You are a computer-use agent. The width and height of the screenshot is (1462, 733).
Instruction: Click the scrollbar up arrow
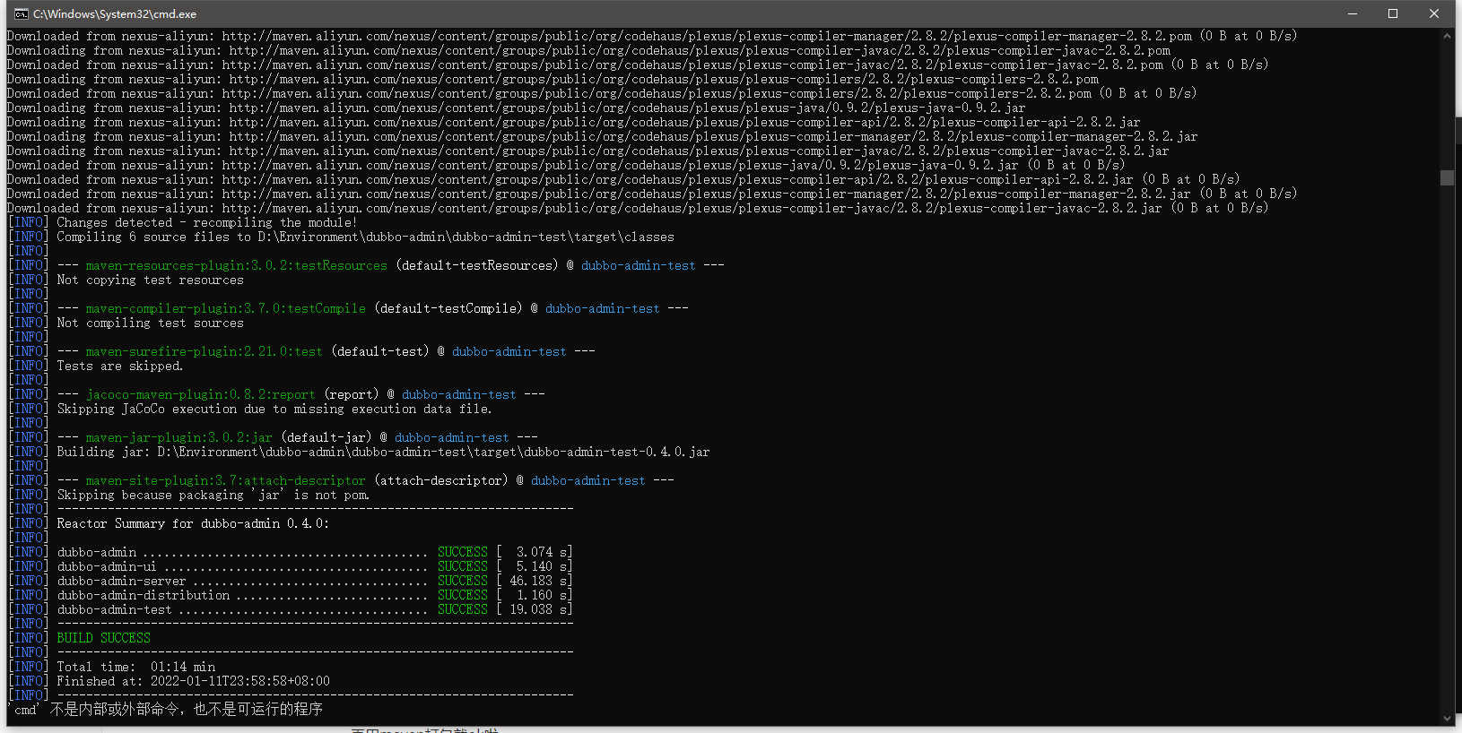[x=1447, y=36]
